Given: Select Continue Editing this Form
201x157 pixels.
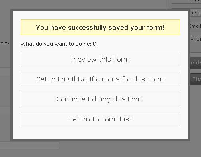Looking at the screenshot, I should pyautogui.click(x=100, y=99).
